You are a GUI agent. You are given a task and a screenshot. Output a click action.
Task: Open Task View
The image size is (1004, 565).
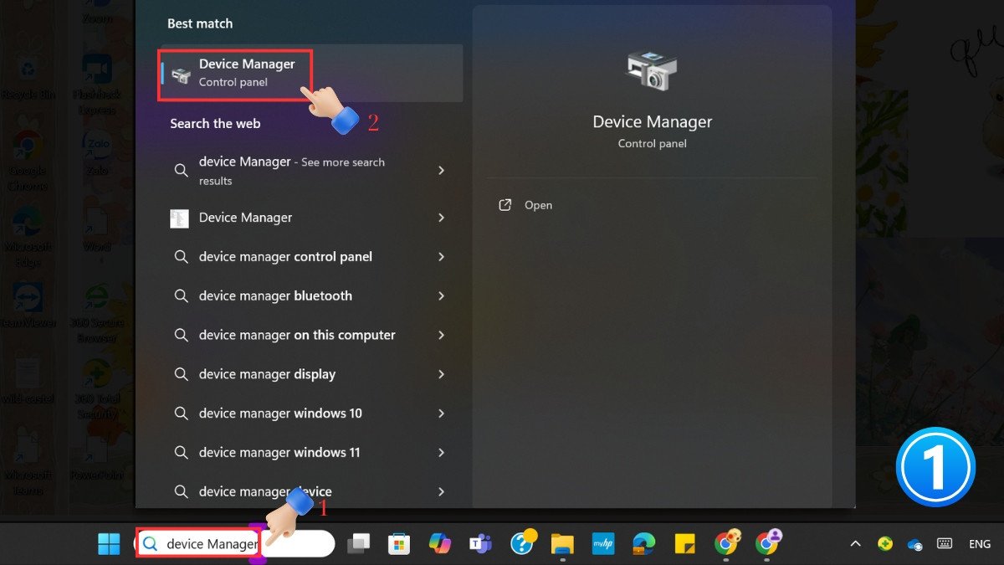pos(359,543)
